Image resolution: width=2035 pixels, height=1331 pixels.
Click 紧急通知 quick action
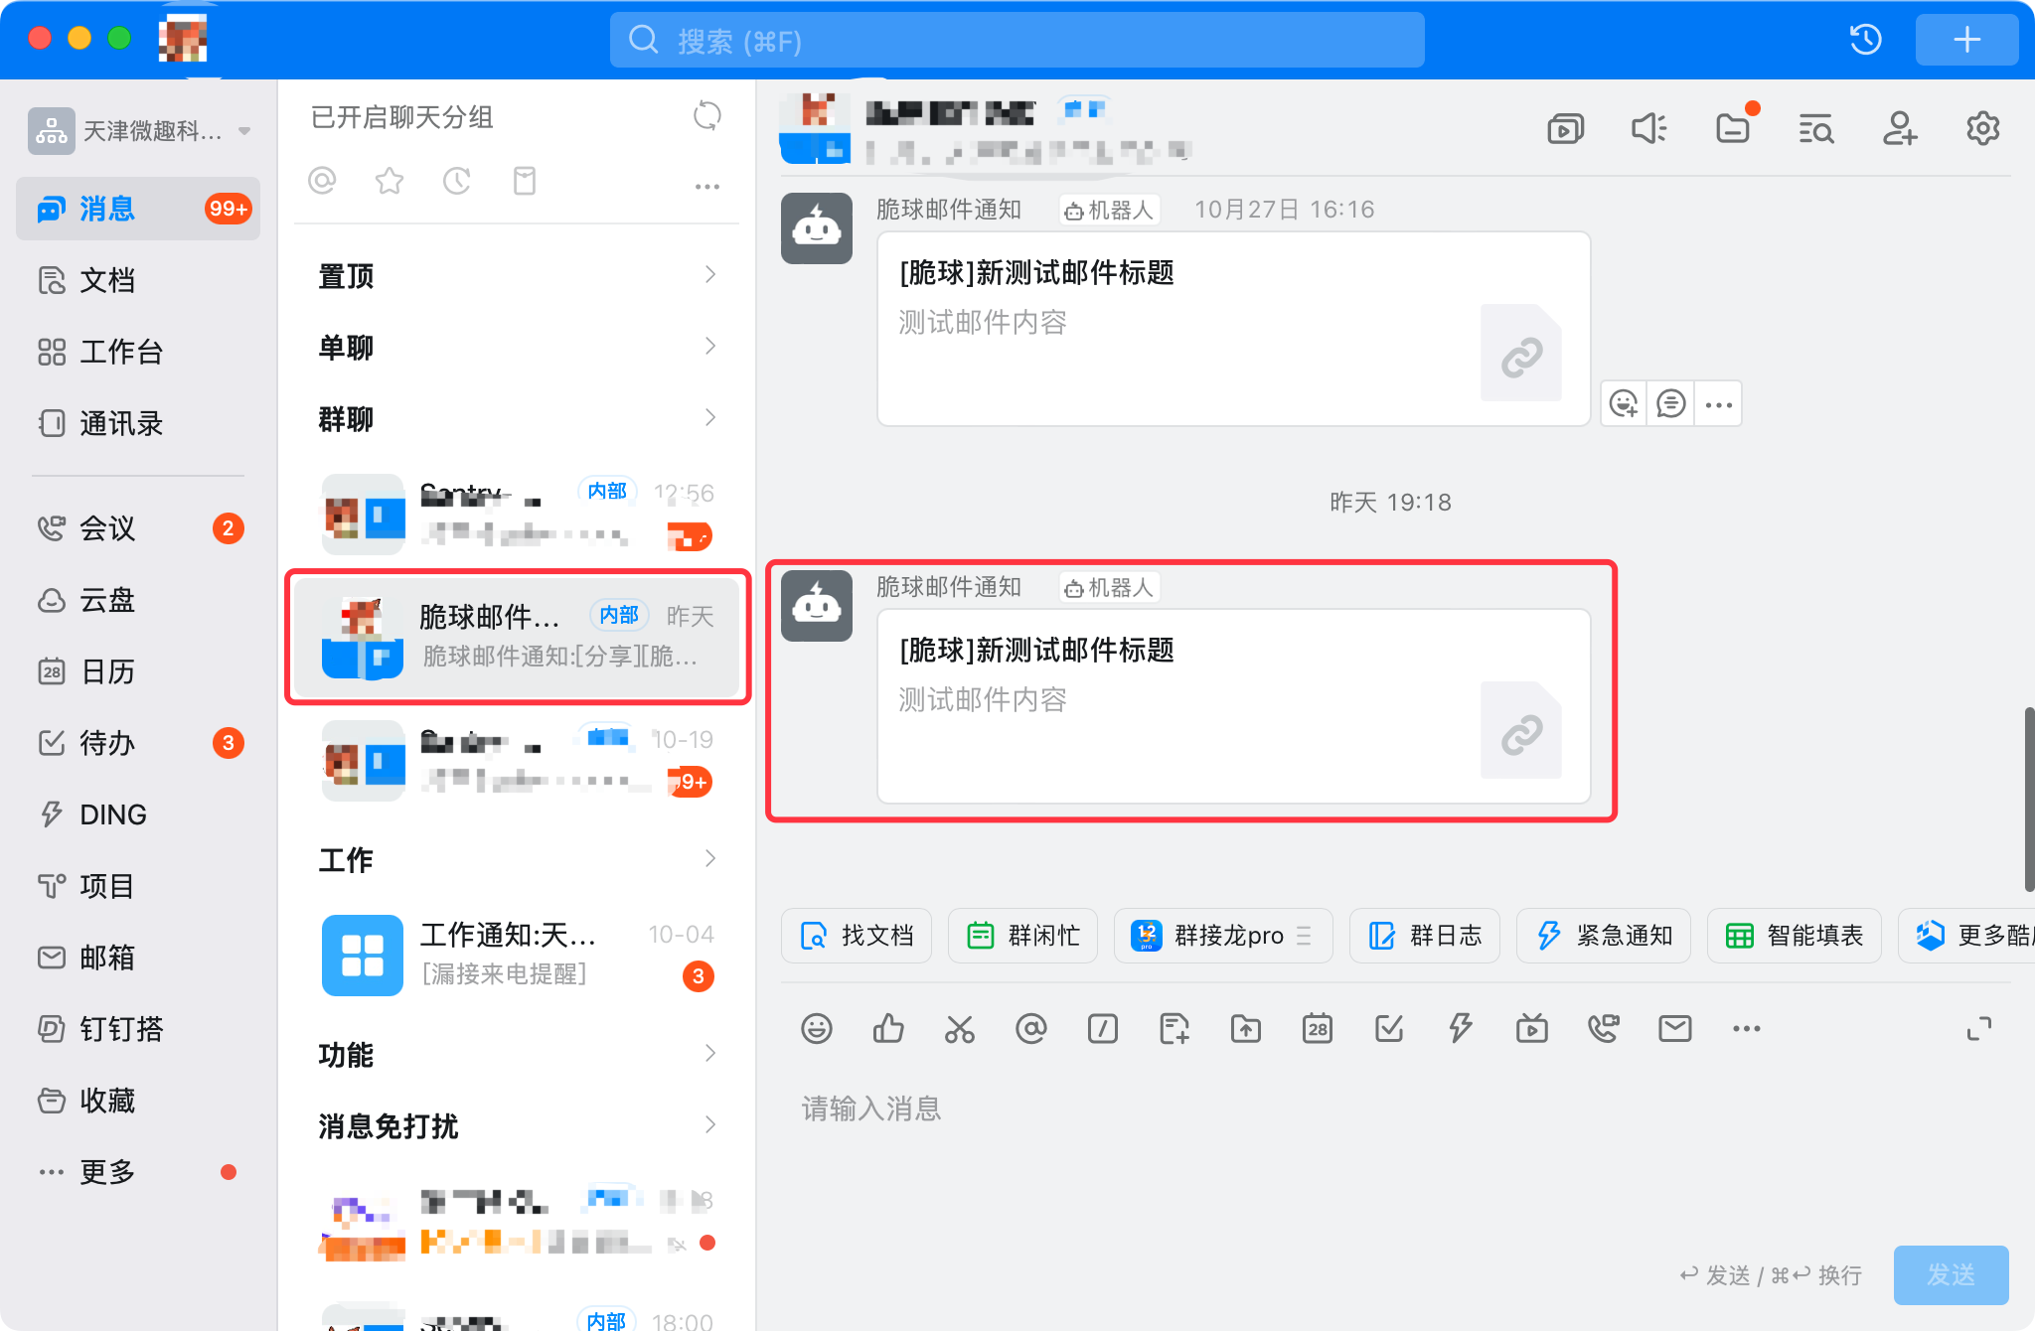pos(1604,936)
